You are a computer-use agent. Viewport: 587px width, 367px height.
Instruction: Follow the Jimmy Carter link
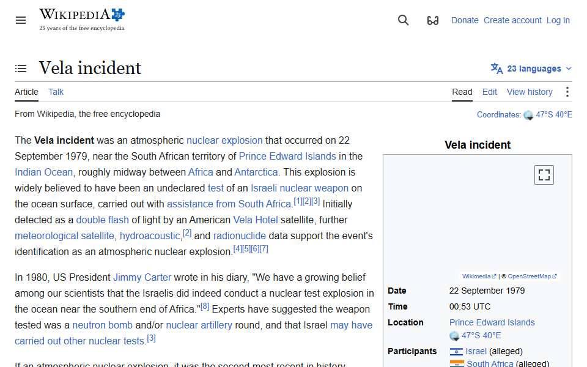(142, 278)
